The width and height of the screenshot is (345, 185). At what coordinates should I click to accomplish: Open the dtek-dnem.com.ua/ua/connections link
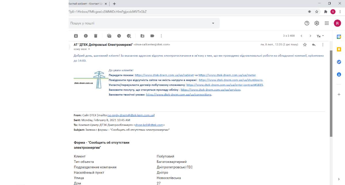tap(179, 95)
